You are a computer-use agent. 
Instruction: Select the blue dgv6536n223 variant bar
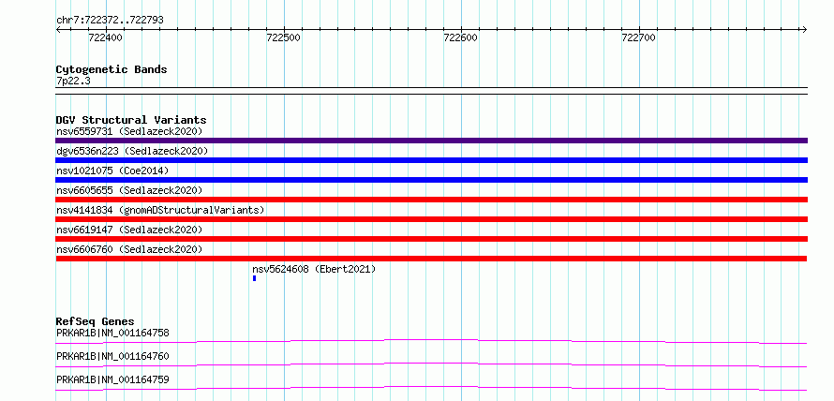(x=431, y=160)
